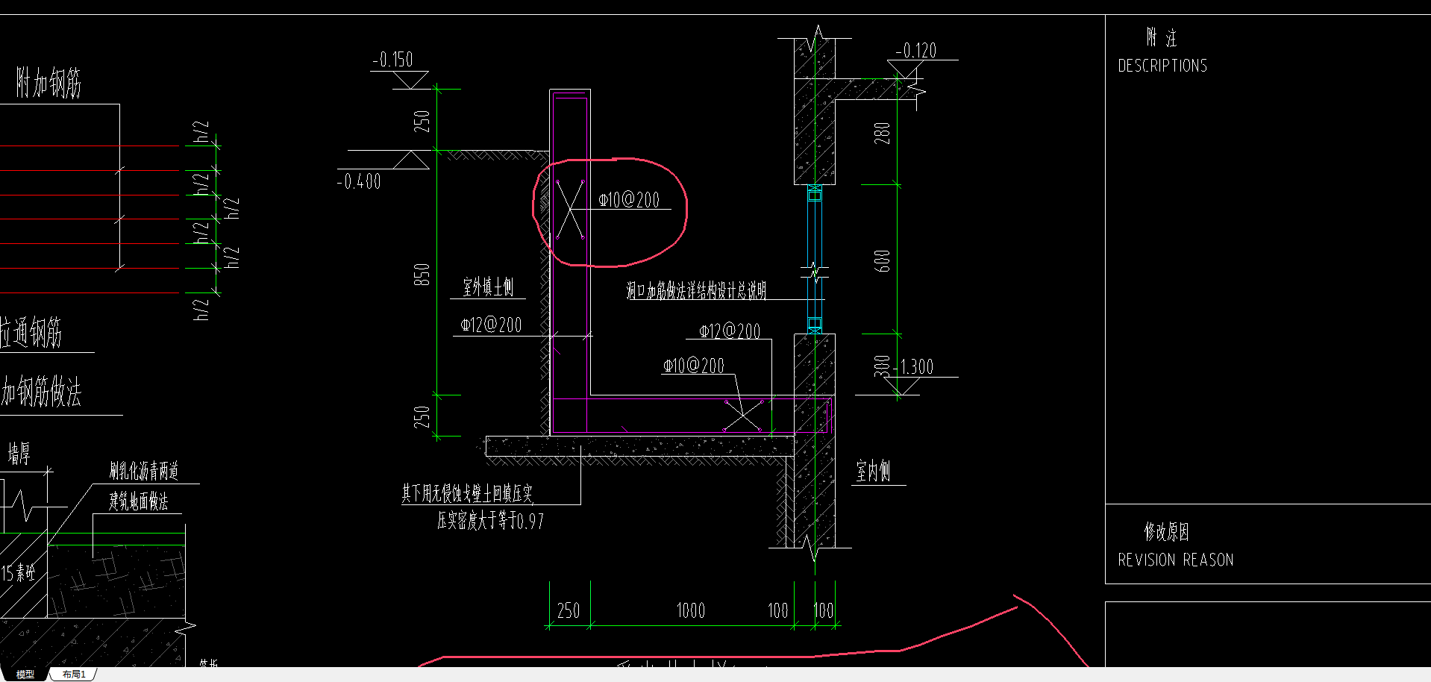Select the -1.300 elevation label

click(913, 367)
